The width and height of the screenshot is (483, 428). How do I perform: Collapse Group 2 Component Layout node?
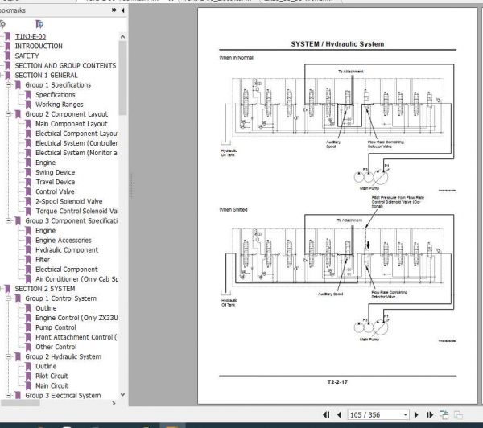coord(9,114)
